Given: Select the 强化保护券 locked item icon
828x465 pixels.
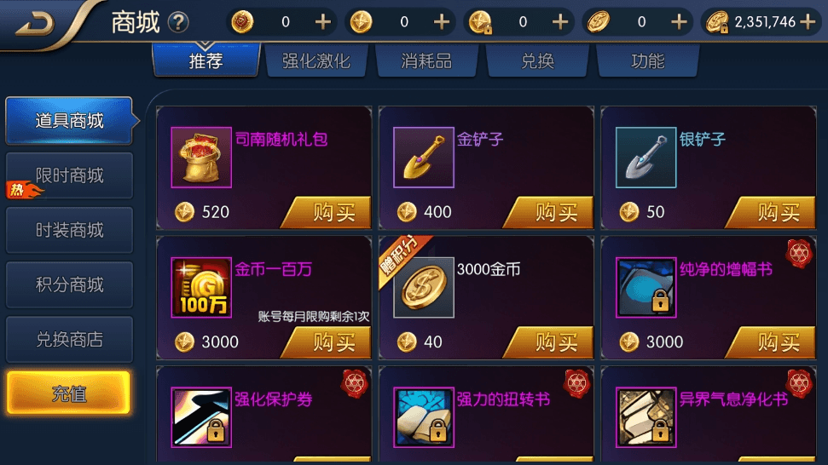Looking at the screenshot, I should (201, 417).
